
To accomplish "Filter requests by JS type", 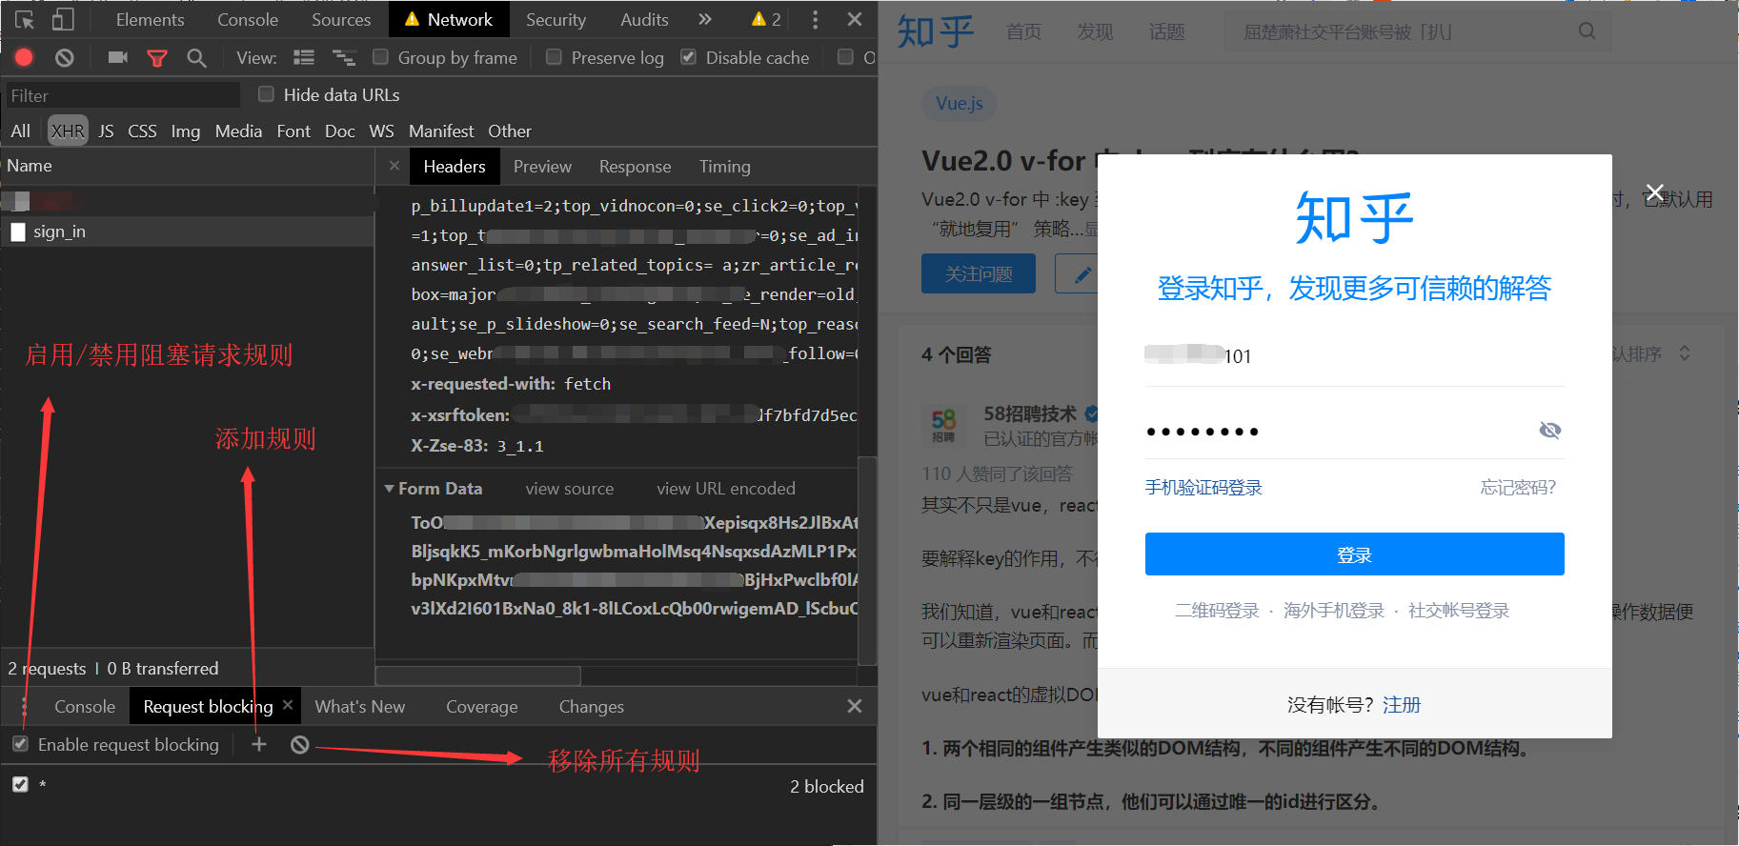I will point(106,131).
